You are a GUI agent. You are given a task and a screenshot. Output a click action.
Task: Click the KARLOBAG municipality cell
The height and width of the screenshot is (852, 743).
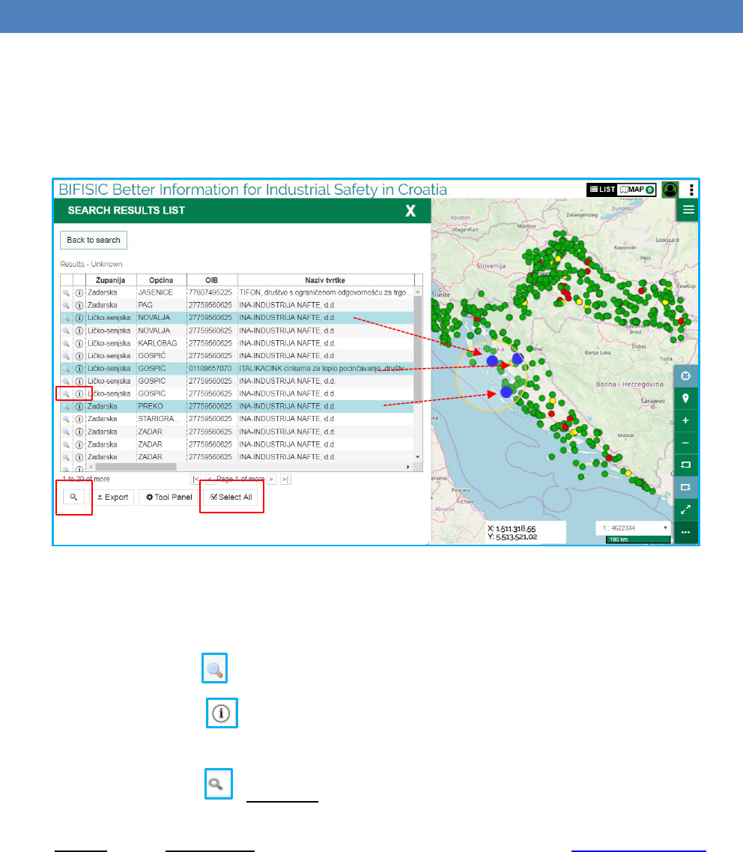click(161, 343)
